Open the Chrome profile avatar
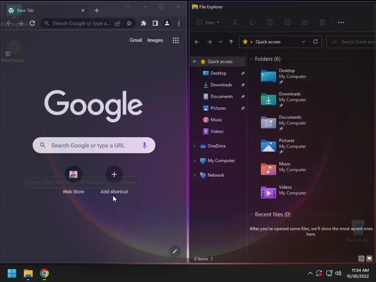Screen dimensions: 376x282 167,23
